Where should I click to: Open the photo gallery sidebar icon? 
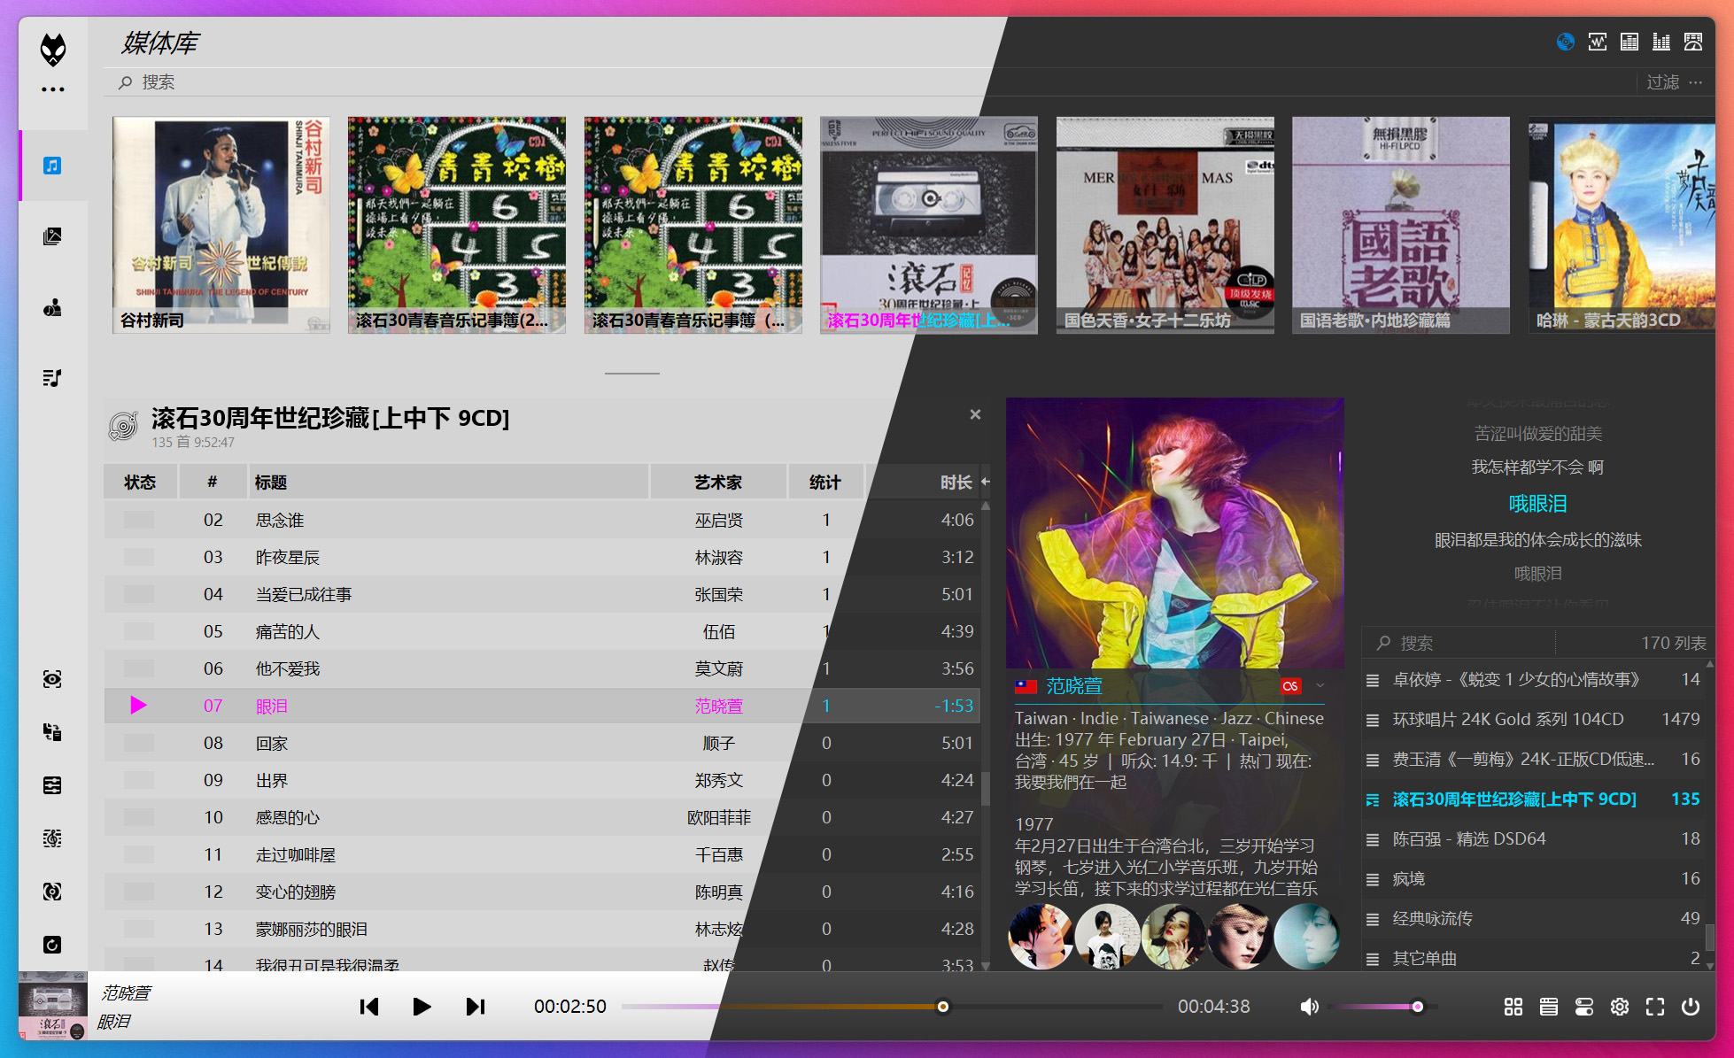tap(52, 236)
